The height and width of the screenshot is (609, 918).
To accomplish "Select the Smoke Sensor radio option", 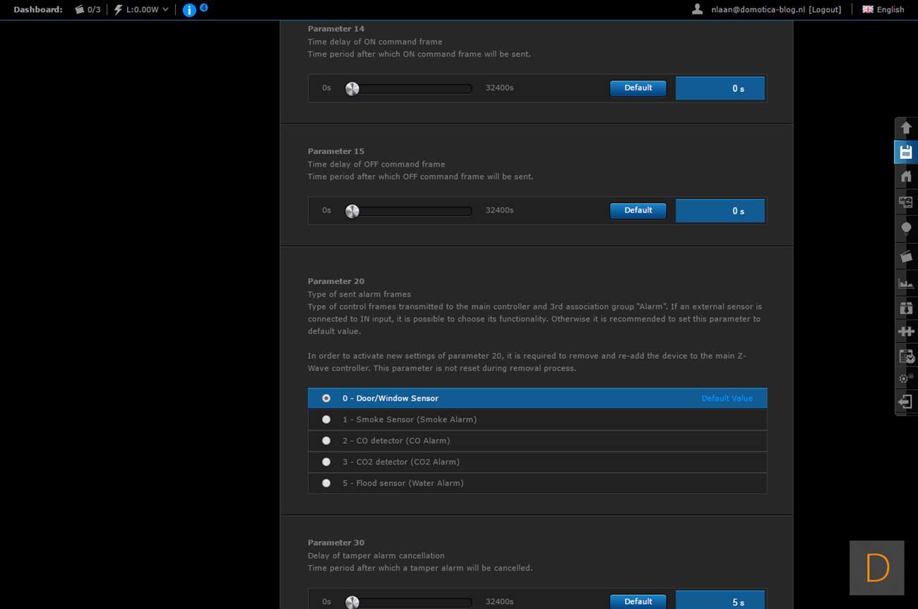I will pyautogui.click(x=326, y=420).
